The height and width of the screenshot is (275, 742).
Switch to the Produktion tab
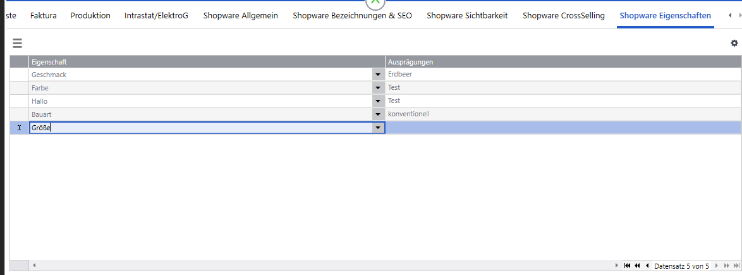point(90,16)
